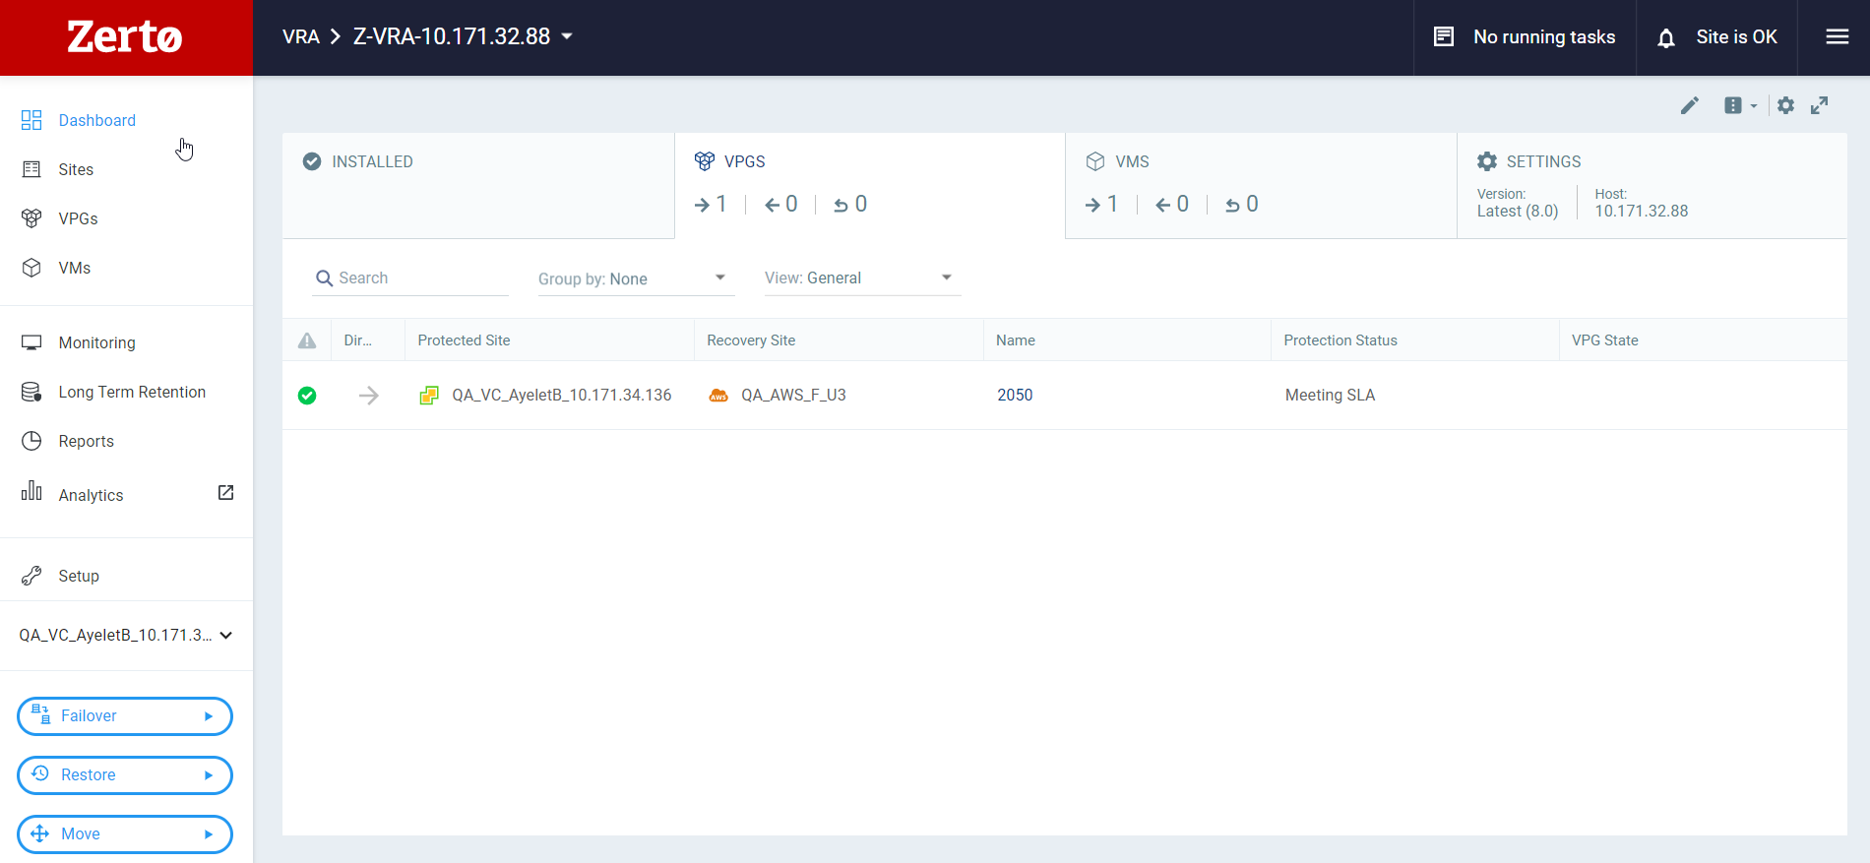Viewport: 1870px width, 863px height.
Task: Open Analytics in sidebar
Action: click(x=91, y=495)
